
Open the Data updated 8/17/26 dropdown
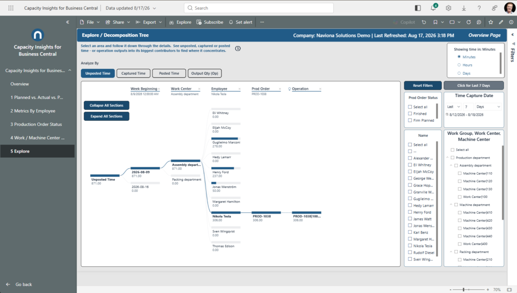pos(131,8)
